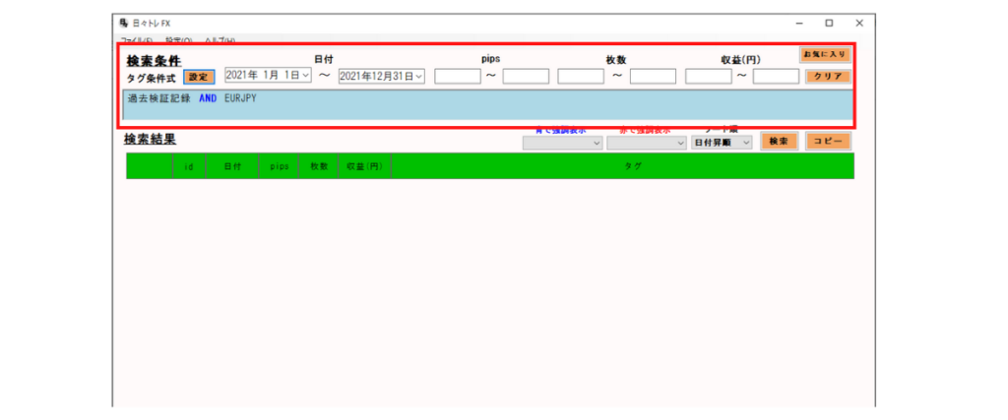Click the コピー button

[829, 141]
